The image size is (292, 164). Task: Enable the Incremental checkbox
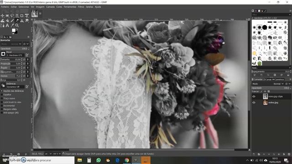pyautogui.click(x=2, y=106)
